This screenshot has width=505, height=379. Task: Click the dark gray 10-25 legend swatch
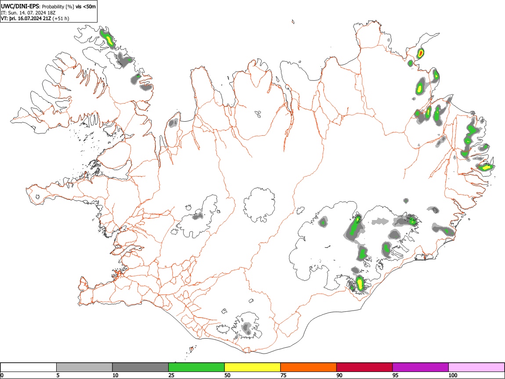141,367
